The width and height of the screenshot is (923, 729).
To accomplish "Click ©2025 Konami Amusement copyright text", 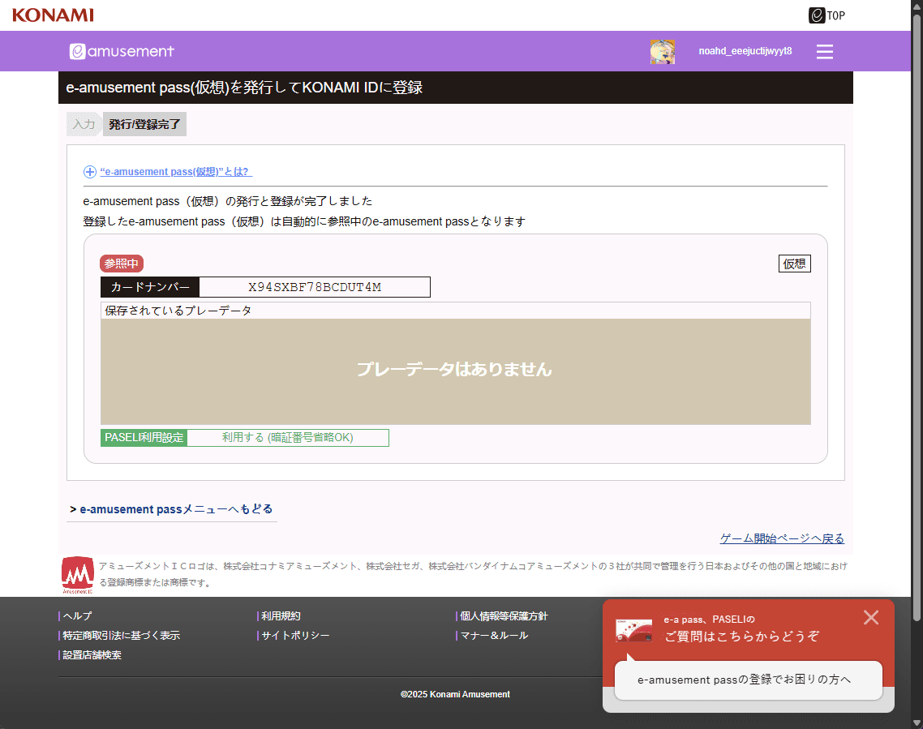I will point(455,694).
